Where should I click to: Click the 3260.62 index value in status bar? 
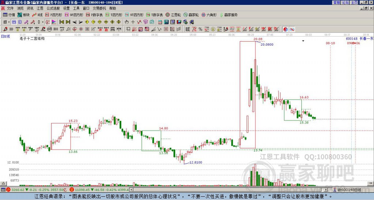click(18, 190)
